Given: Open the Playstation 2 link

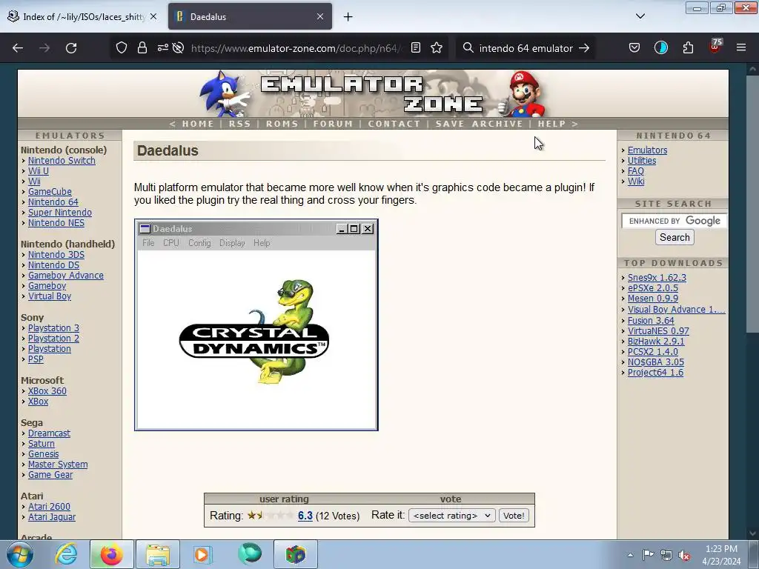Looking at the screenshot, I should click(53, 338).
